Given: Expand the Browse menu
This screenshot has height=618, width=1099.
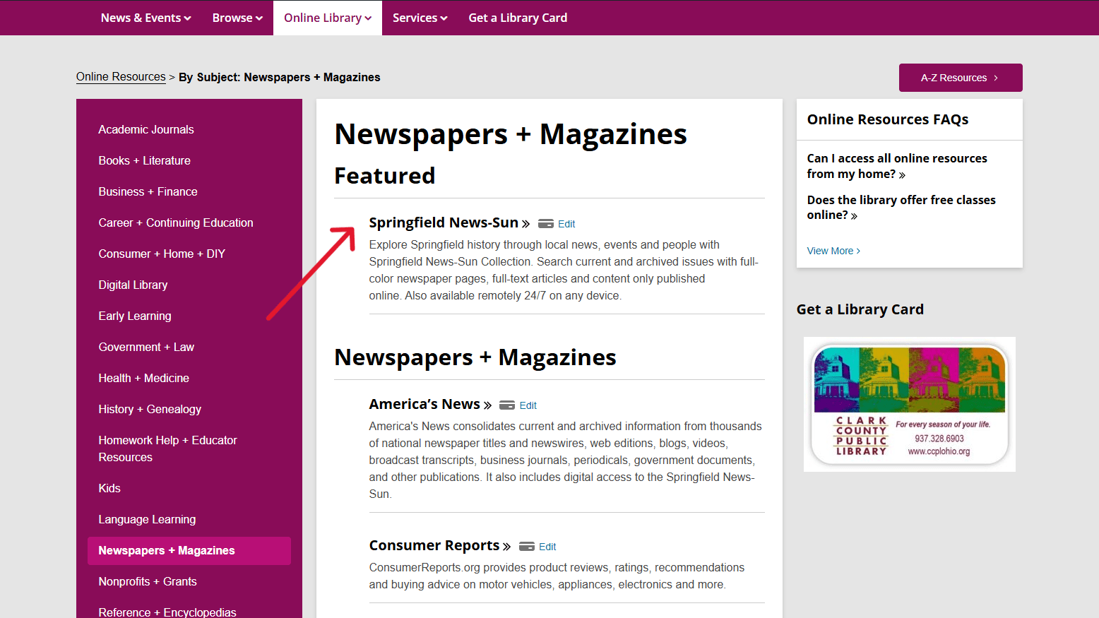Looking at the screenshot, I should [237, 18].
